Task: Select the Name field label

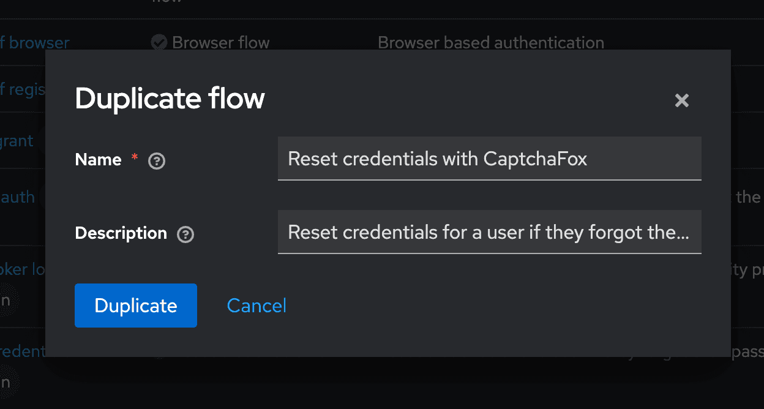Action: point(98,160)
